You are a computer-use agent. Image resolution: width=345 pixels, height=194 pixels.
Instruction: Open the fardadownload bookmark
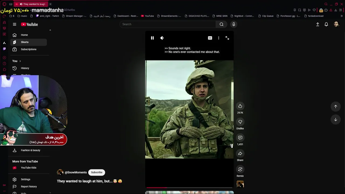(313, 16)
